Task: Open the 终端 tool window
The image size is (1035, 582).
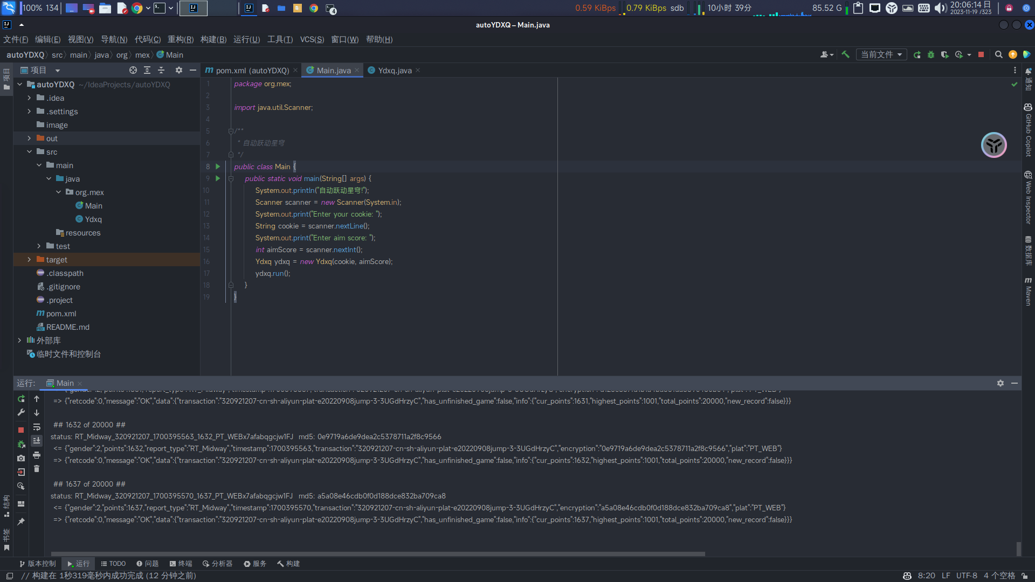Action: (x=181, y=564)
